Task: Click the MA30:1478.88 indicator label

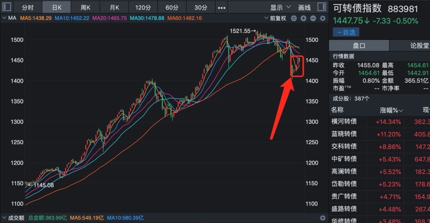Action: tap(147, 18)
